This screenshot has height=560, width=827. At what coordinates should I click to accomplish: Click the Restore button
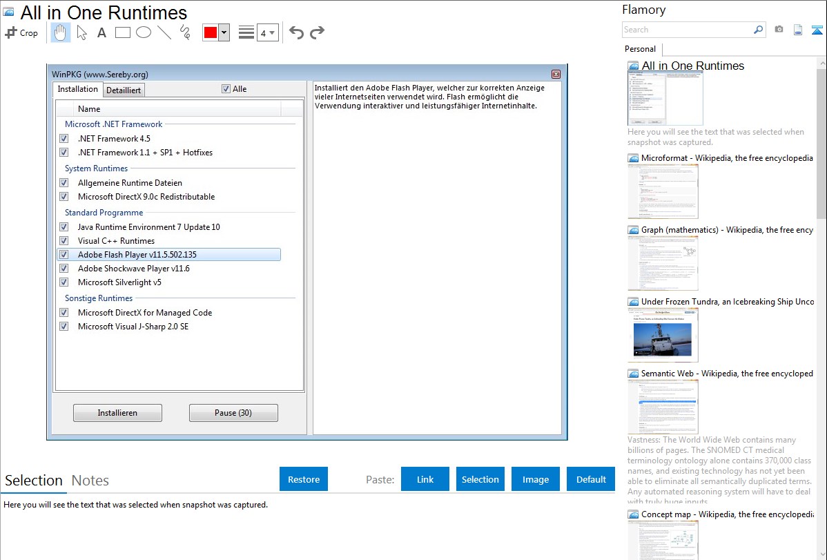tap(304, 479)
